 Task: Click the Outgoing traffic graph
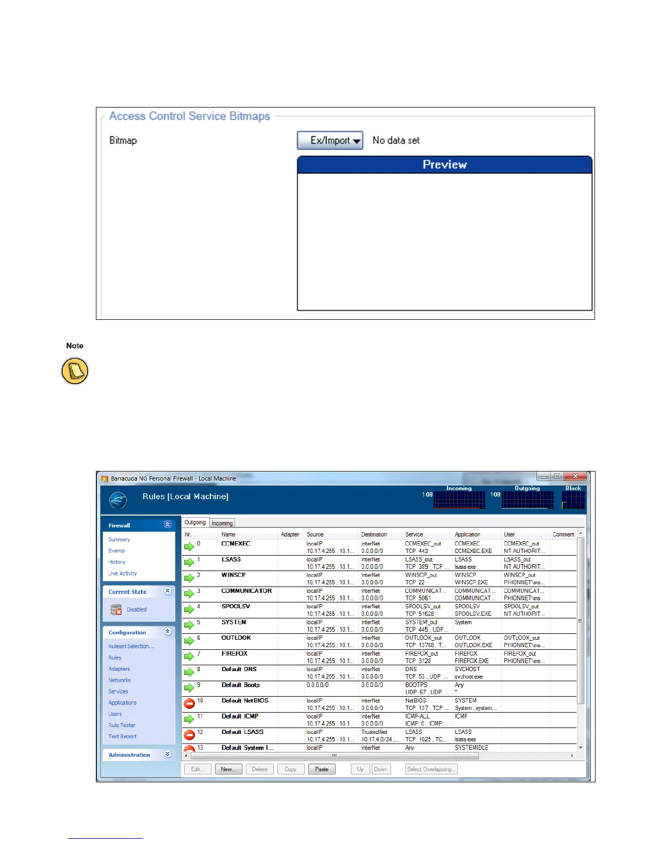point(527,500)
